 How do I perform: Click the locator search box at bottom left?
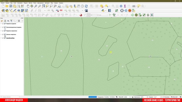(x=10, y=97)
